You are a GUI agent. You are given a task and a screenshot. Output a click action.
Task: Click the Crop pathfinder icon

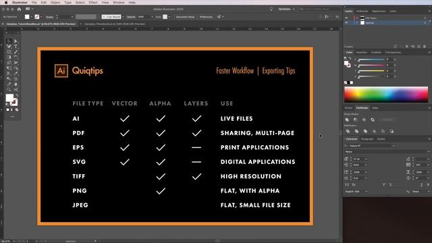pos(375,132)
